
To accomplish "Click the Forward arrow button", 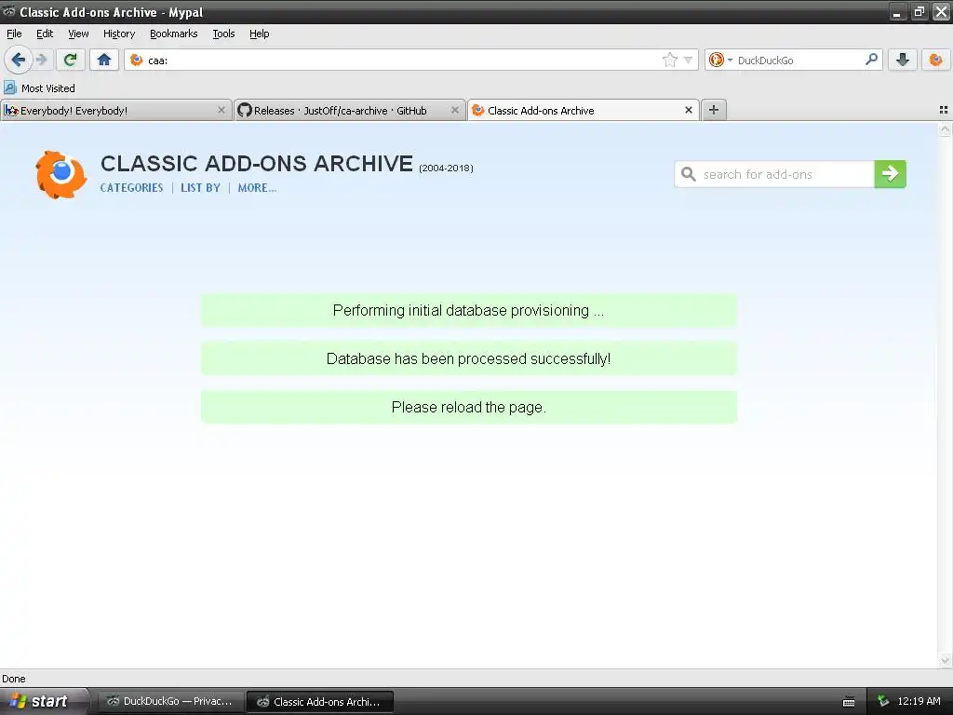I will pos(41,60).
